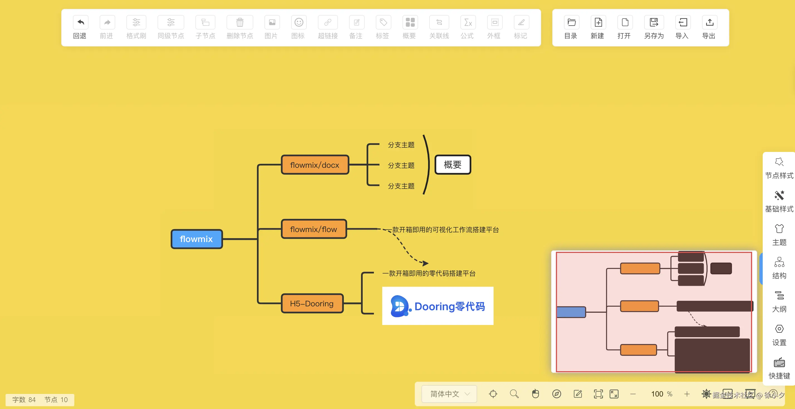
Task: Select the flowmix/docx node
Action: click(315, 165)
